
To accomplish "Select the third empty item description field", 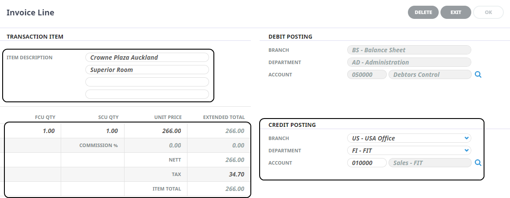I will (x=147, y=82).
